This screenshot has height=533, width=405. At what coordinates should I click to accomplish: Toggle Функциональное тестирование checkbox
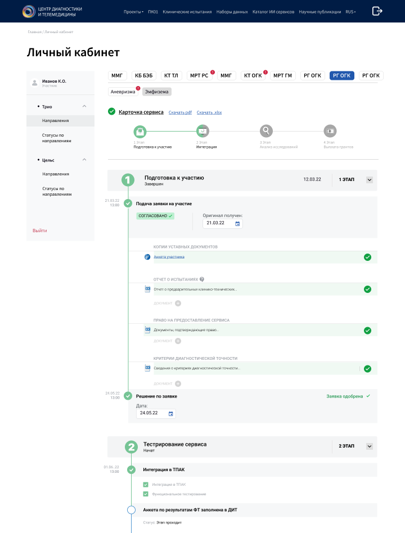tap(146, 494)
